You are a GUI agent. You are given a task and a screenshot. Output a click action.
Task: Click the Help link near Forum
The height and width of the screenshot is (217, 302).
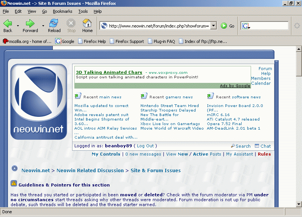(266, 73)
